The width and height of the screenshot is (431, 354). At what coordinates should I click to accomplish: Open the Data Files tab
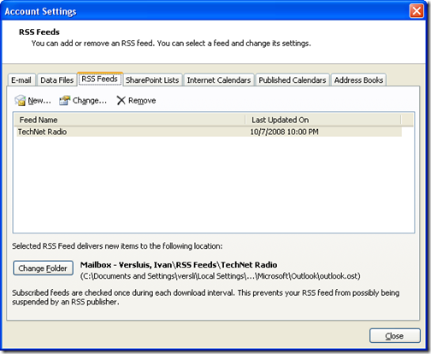click(57, 80)
